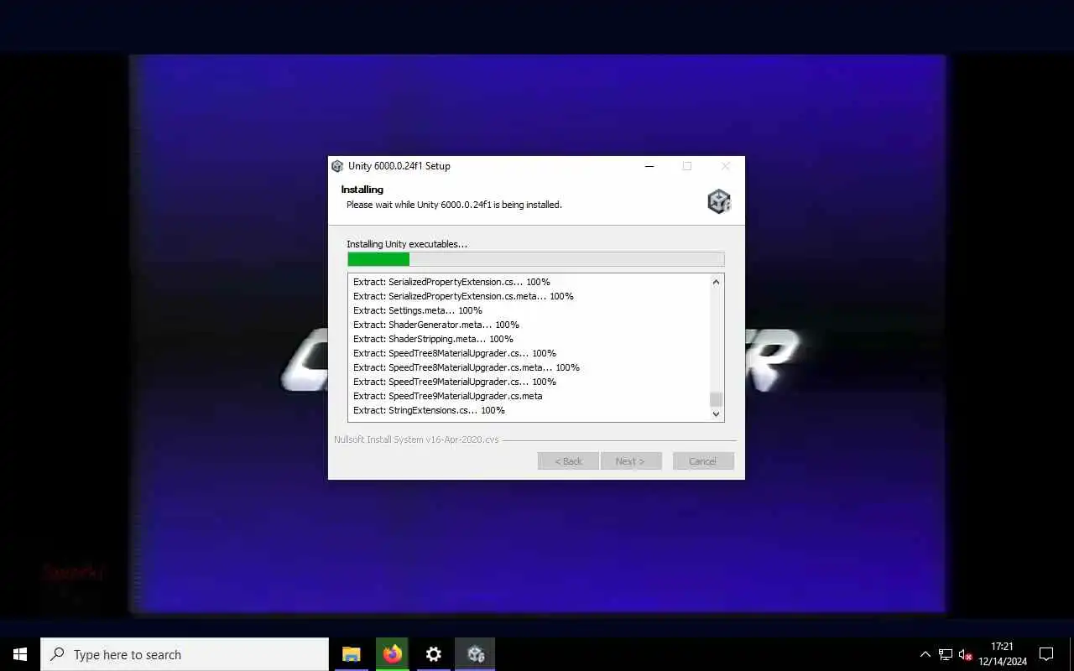Select log line SerializedPropertyExtension.cs... 100%
Image resolution: width=1074 pixels, height=671 pixels.
(x=451, y=282)
